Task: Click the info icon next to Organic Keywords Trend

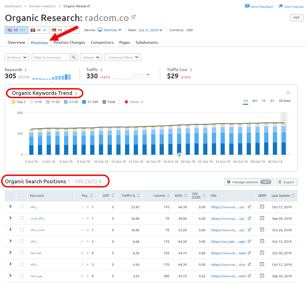Action: (x=76, y=93)
